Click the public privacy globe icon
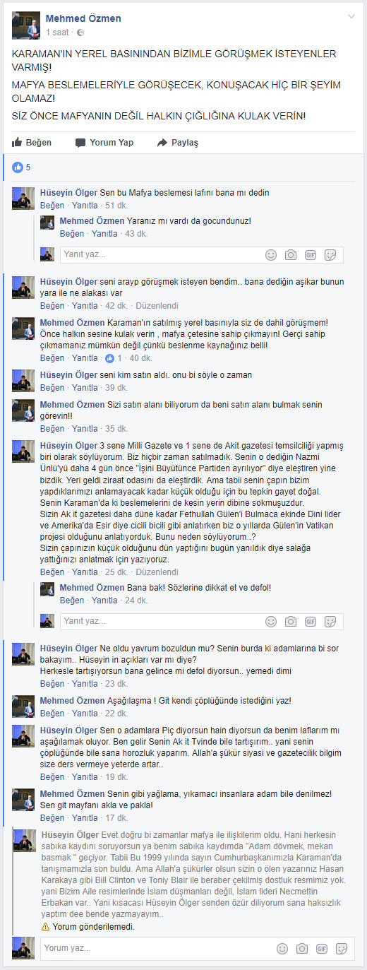This screenshot has height=970, width=367. point(80,32)
